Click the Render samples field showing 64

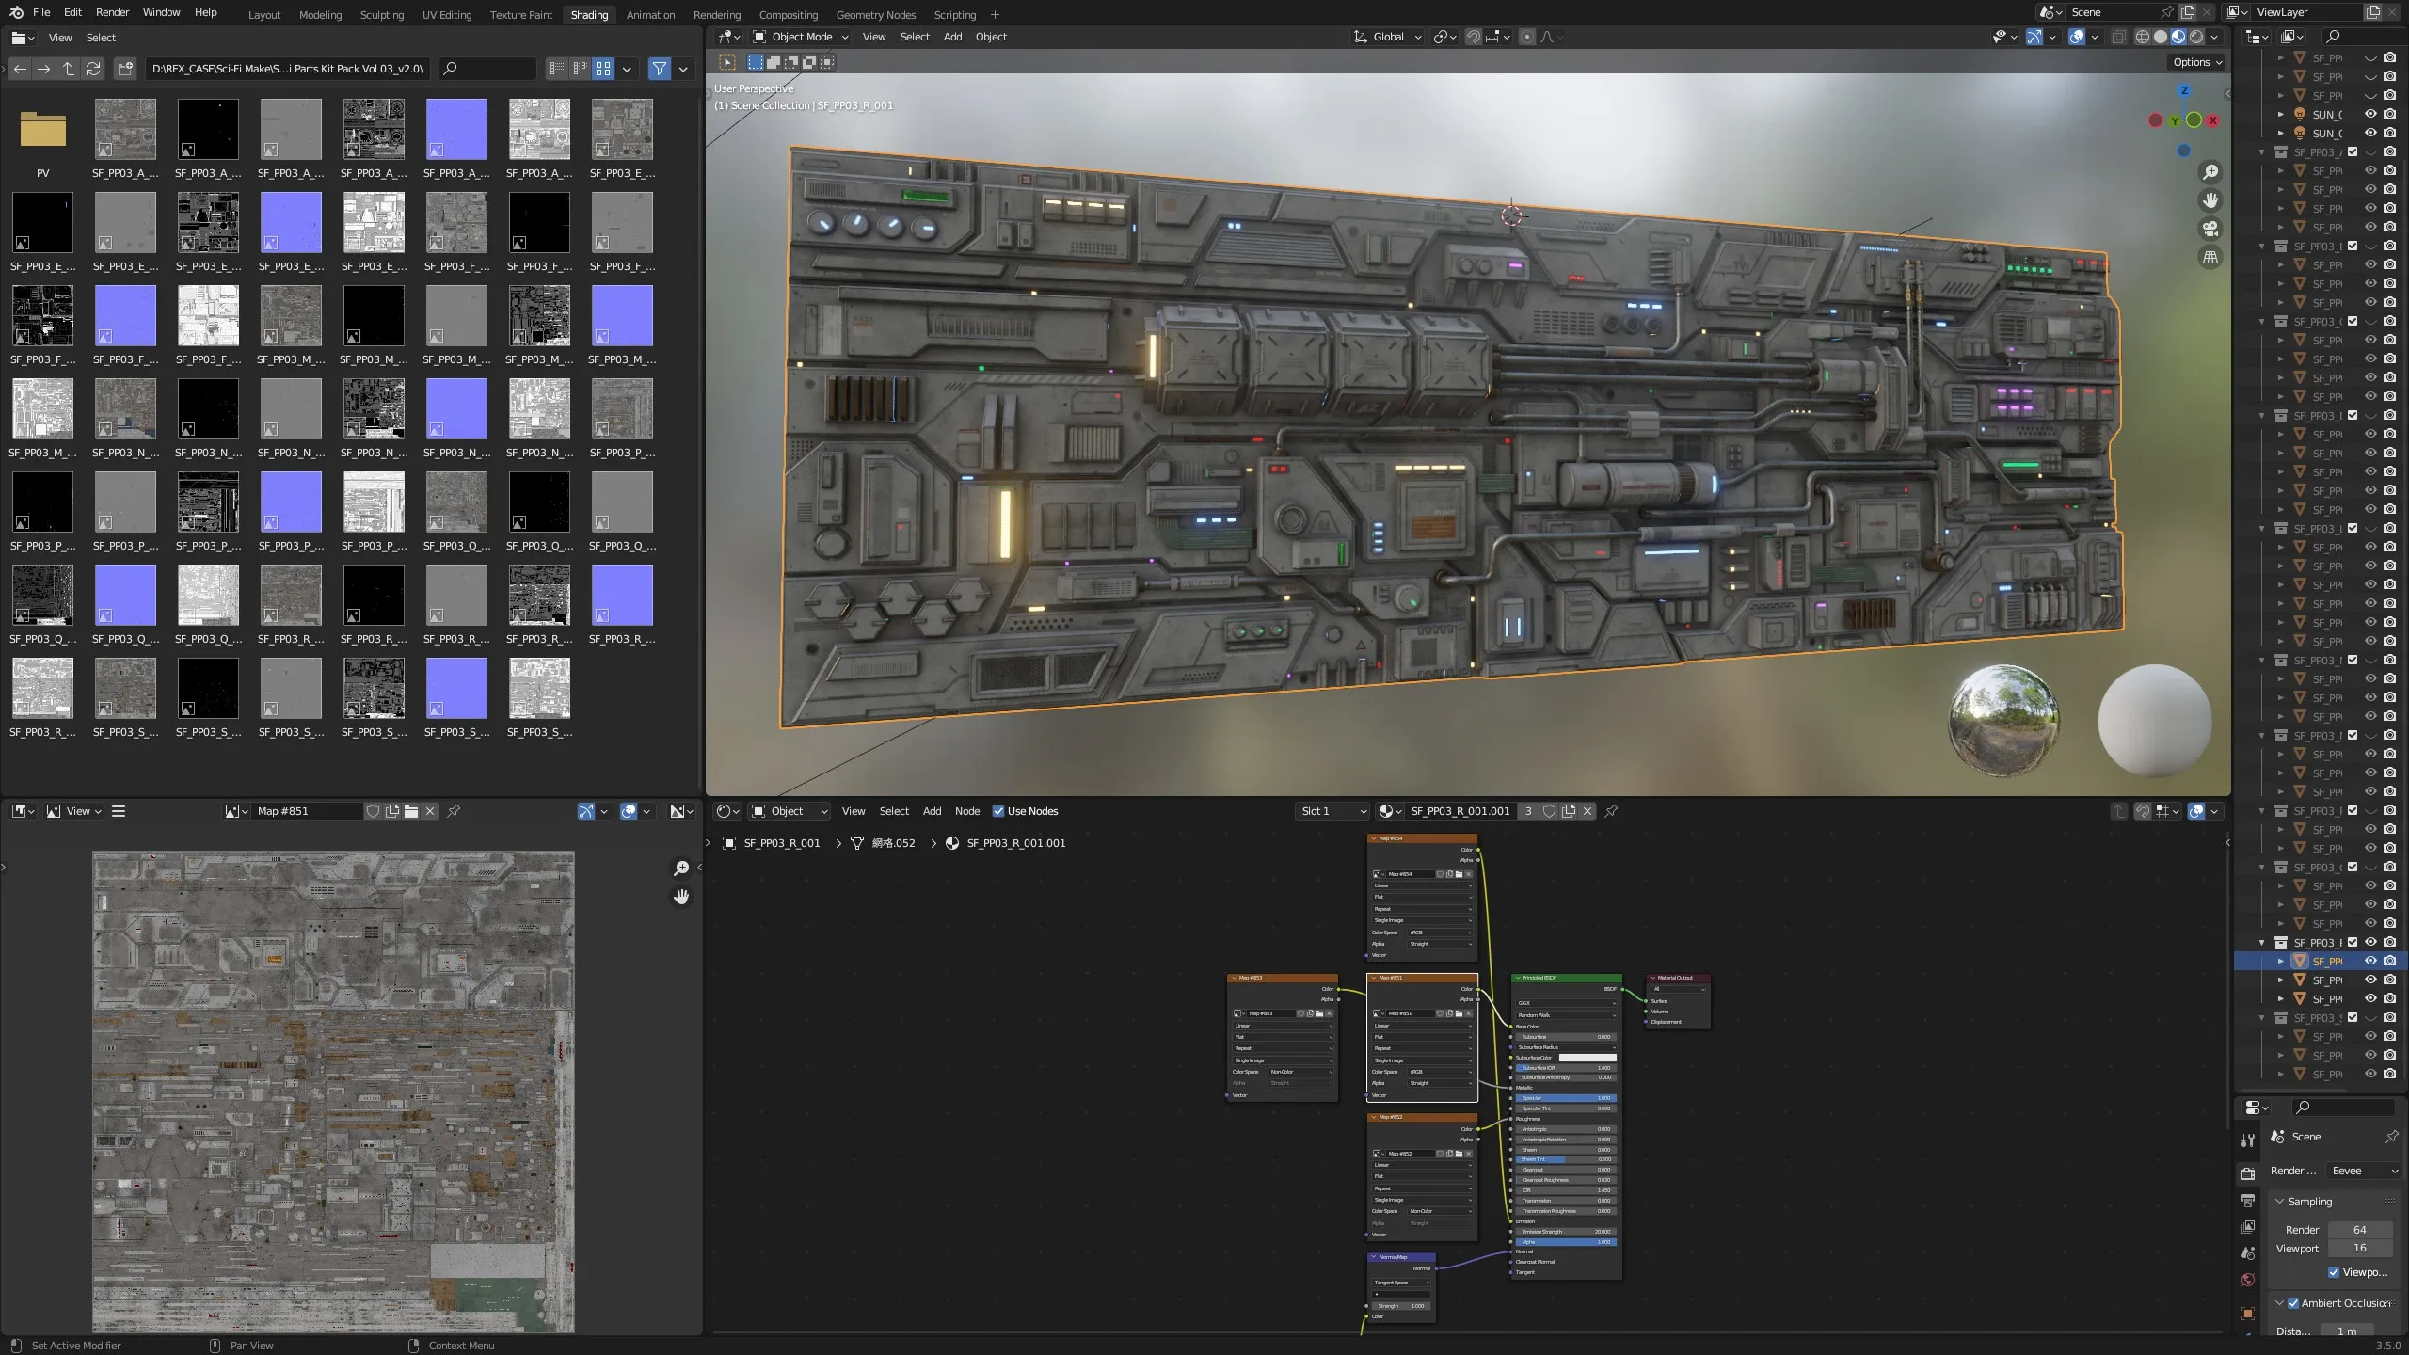point(2359,1230)
